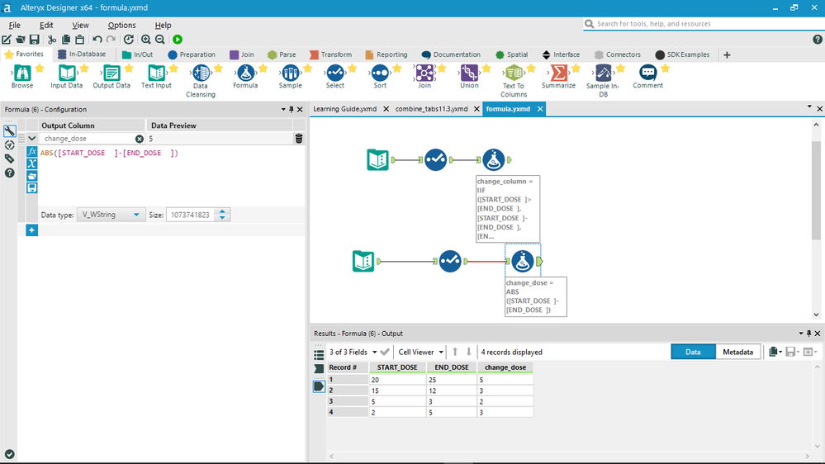The height and width of the screenshot is (464, 825).
Task: Open workflow tabs list arrow
Action: [x=809, y=107]
